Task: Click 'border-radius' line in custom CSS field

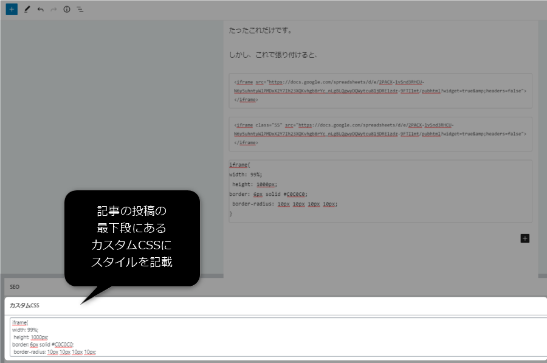Action: click(x=55, y=352)
